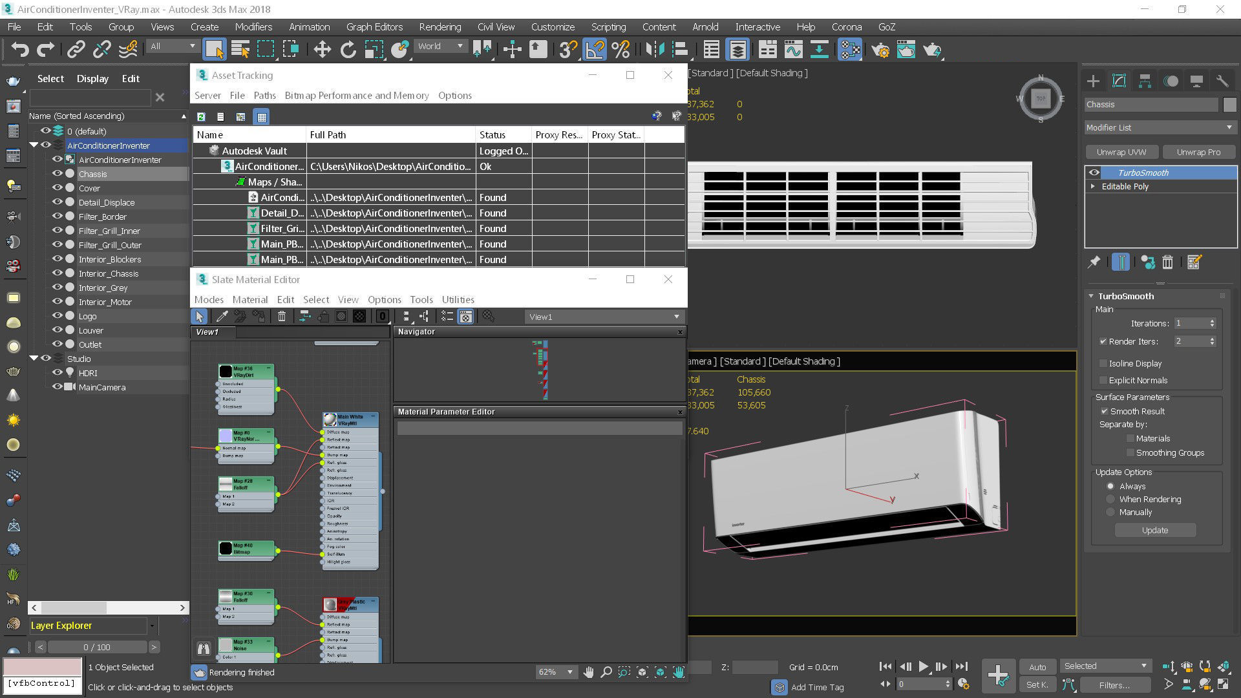The image size is (1241, 698).
Task: Open Selected key filter dropdown
Action: pyautogui.click(x=1105, y=666)
